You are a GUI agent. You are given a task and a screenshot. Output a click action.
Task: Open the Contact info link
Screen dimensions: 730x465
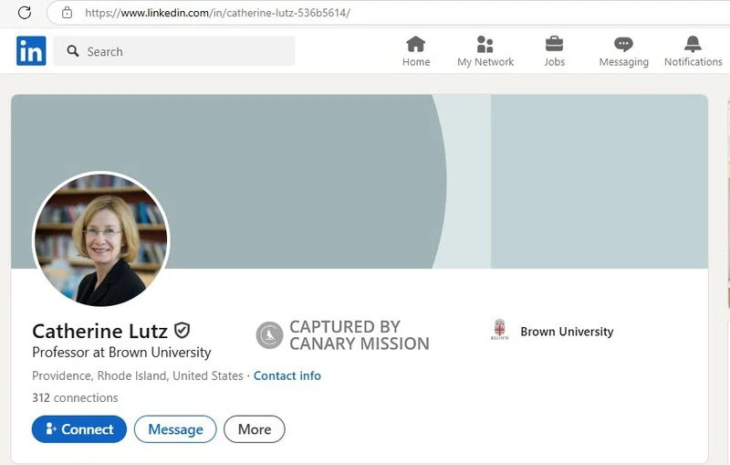point(287,375)
